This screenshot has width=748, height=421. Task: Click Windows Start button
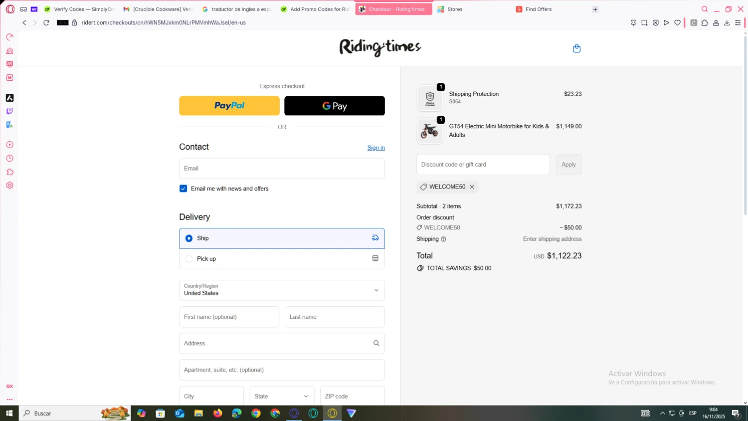(x=9, y=413)
